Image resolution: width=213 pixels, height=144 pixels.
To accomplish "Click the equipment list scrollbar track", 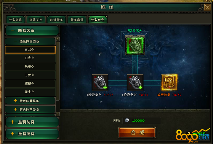I will pos(58,71).
